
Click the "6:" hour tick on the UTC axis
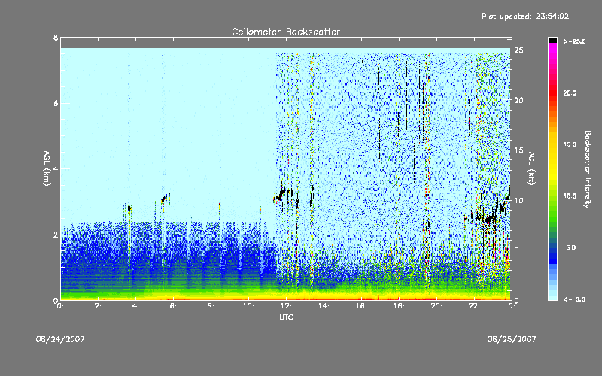174,306
